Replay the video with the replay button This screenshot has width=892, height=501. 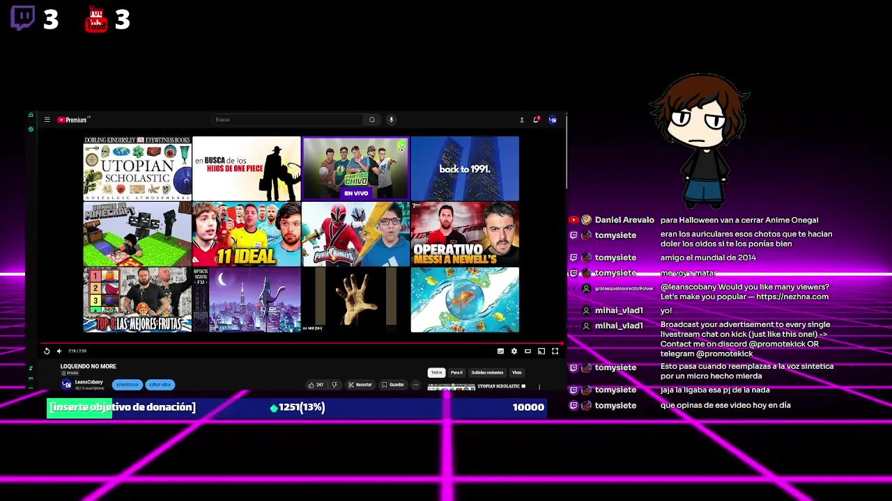(47, 351)
